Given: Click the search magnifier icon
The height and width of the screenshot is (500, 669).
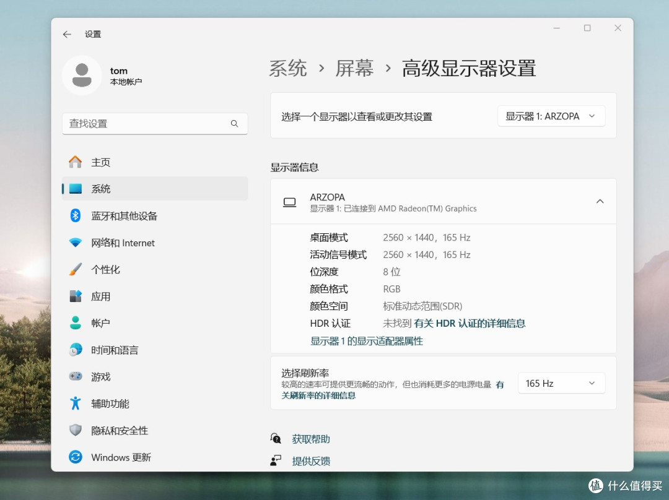Looking at the screenshot, I should (234, 124).
